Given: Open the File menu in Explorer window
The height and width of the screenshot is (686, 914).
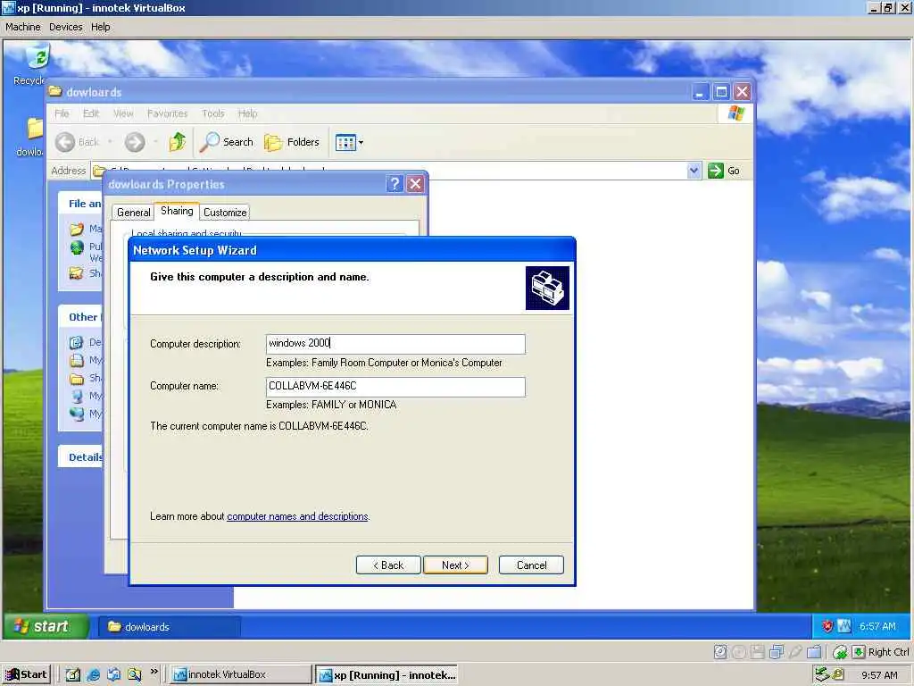Looking at the screenshot, I should 62,113.
